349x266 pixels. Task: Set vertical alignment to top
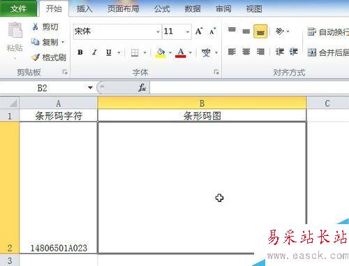(x=232, y=31)
